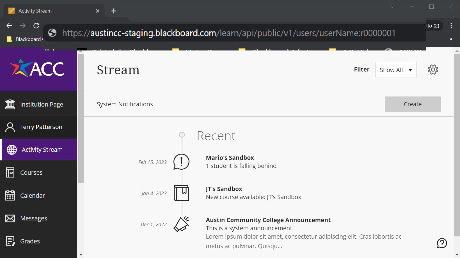
Task: Click the help question mark icon
Action: (442, 243)
